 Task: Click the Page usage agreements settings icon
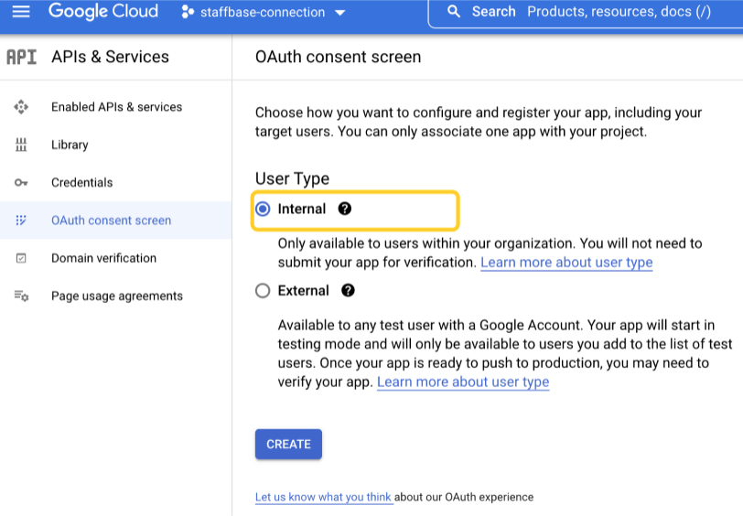21,296
